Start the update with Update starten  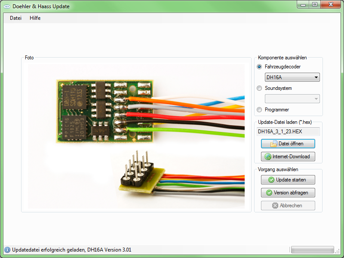(x=288, y=180)
